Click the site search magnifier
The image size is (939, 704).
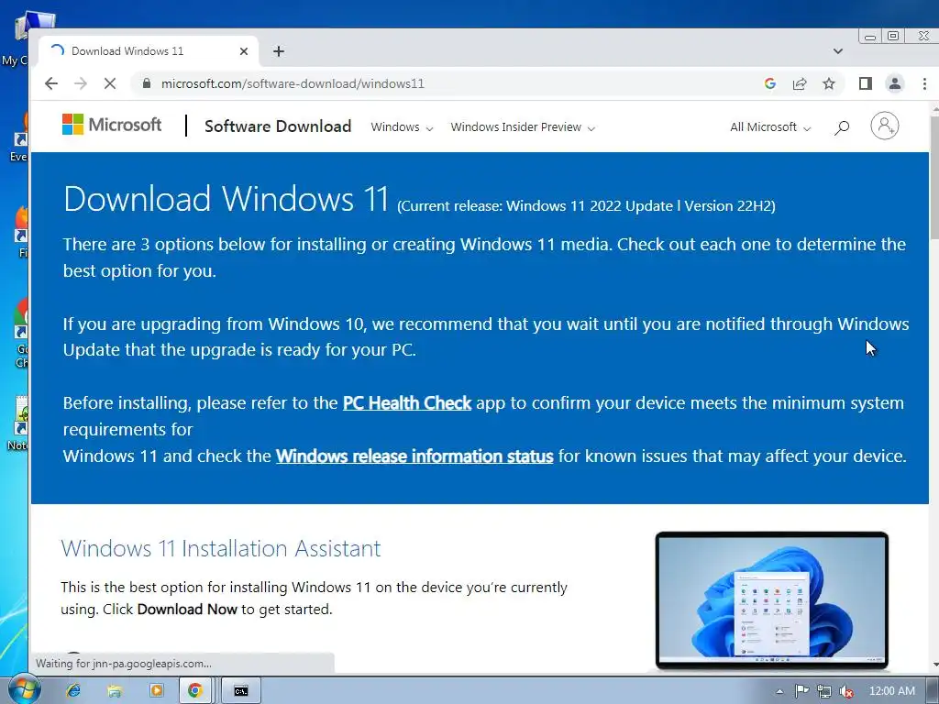(842, 126)
